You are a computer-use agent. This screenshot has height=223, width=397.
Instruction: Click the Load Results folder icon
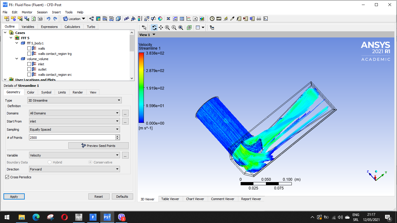coord(7,19)
